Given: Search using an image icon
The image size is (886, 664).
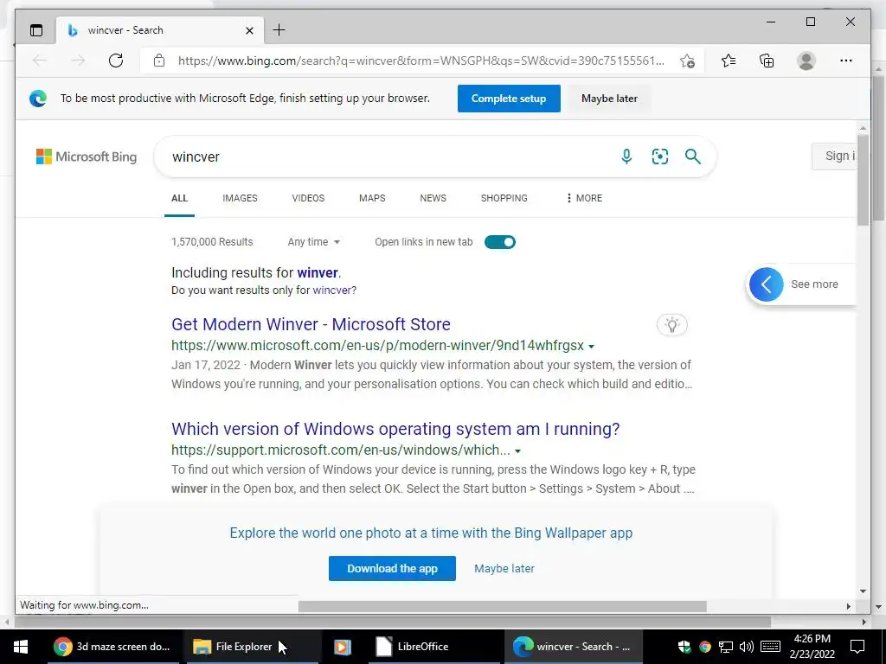Looking at the screenshot, I should tap(659, 156).
